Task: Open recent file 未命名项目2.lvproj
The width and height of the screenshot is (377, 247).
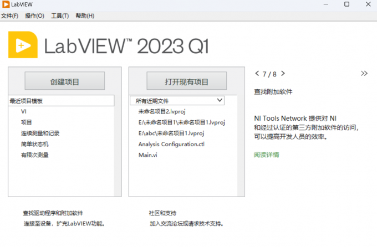Action: [162, 111]
